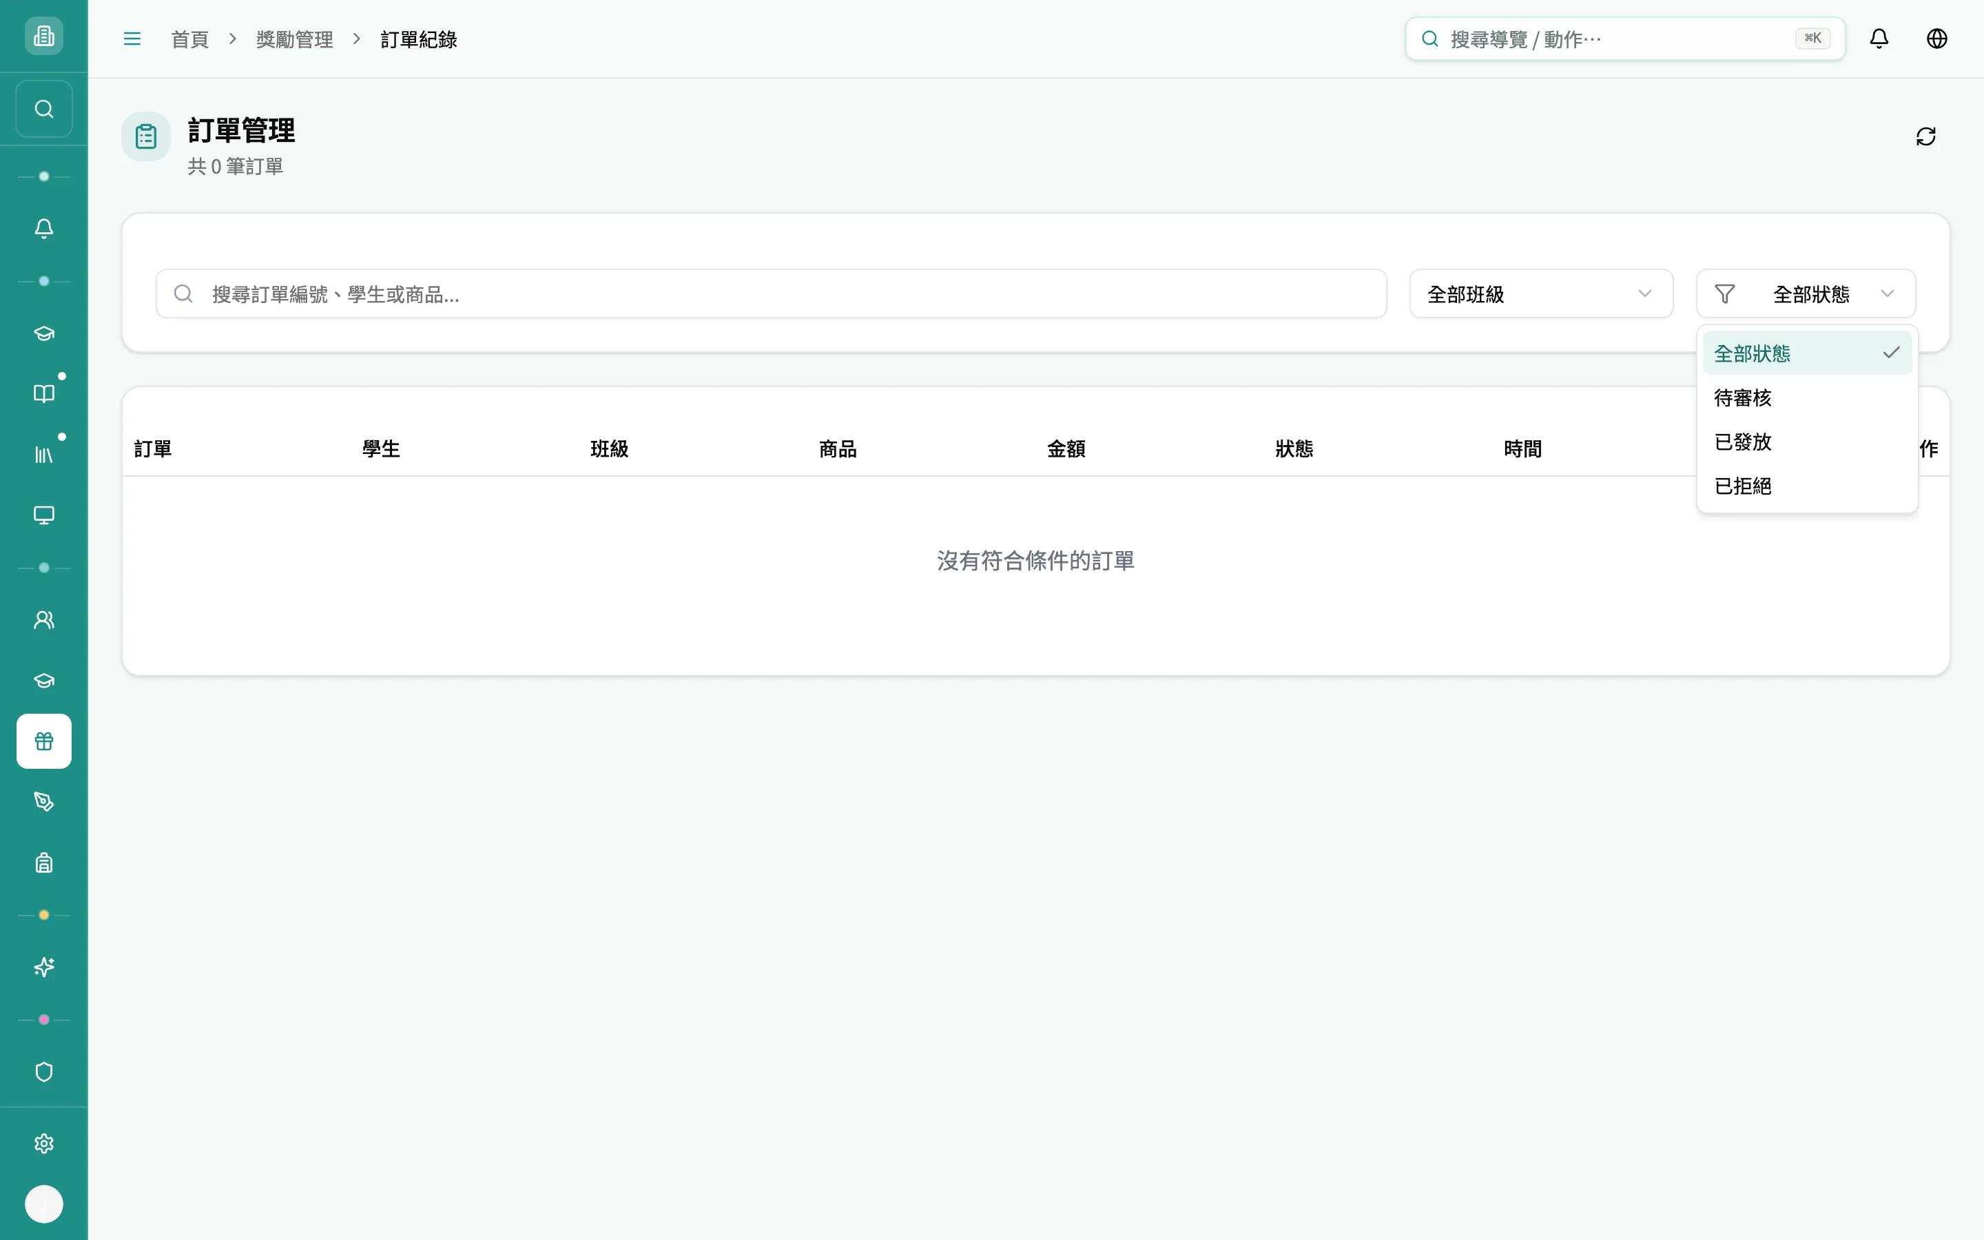
Task: Open the open-book icon in sidebar
Action: coord(43,393)
